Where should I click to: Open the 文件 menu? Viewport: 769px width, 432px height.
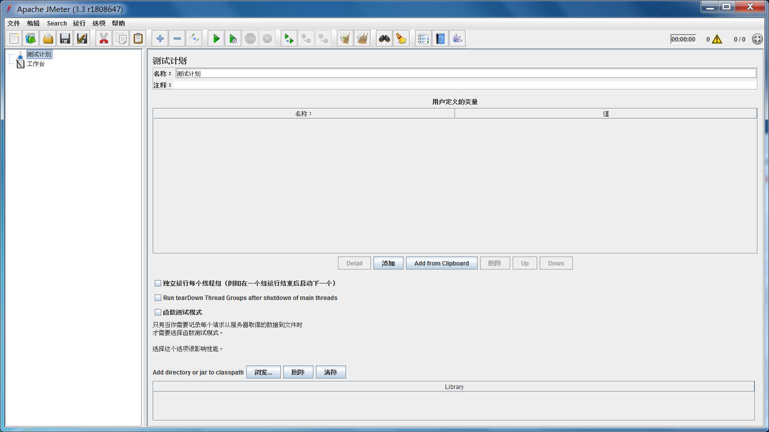tap(14, 23)
